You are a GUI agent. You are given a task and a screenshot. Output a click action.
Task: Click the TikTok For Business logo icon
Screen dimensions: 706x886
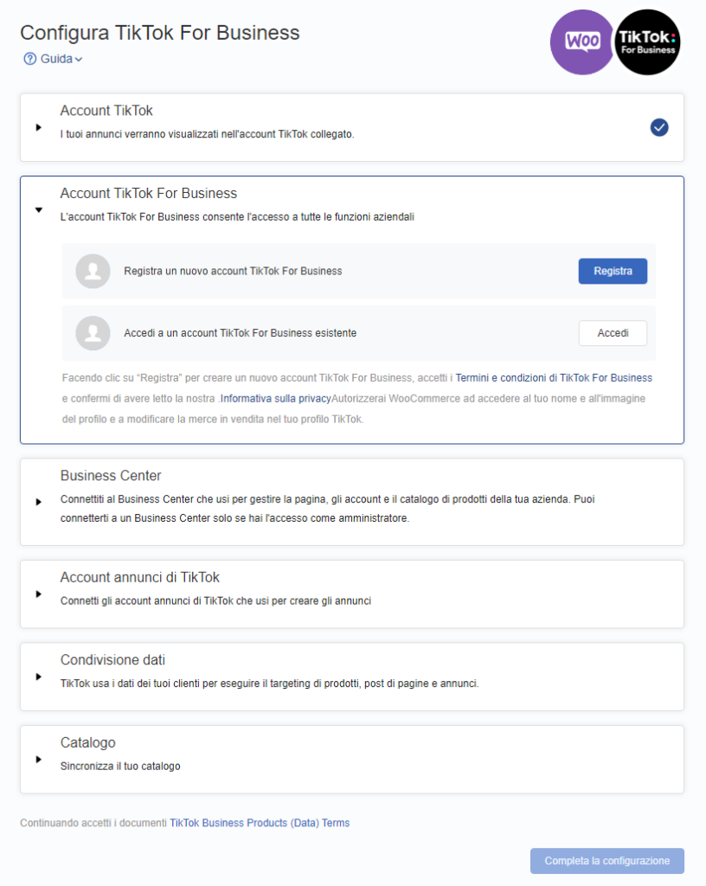[x=647, y=42]
